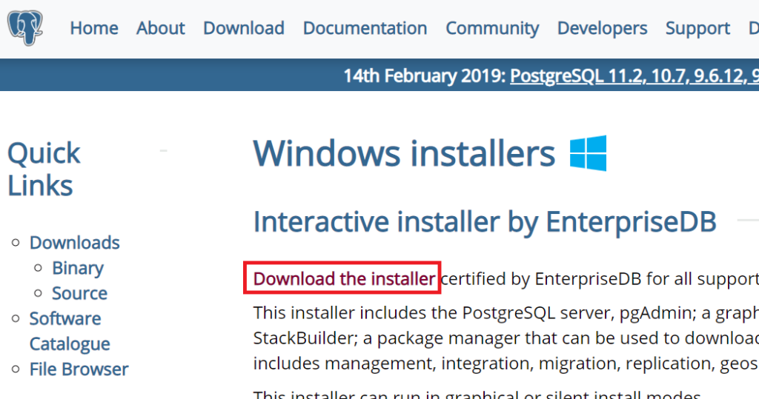Open the Binary quick link
The image size is (759, 399).
coord(78,269)
